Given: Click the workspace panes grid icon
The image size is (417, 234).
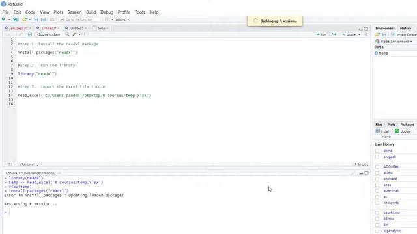Looking at the screenshot, I should (x=107, y=19).
